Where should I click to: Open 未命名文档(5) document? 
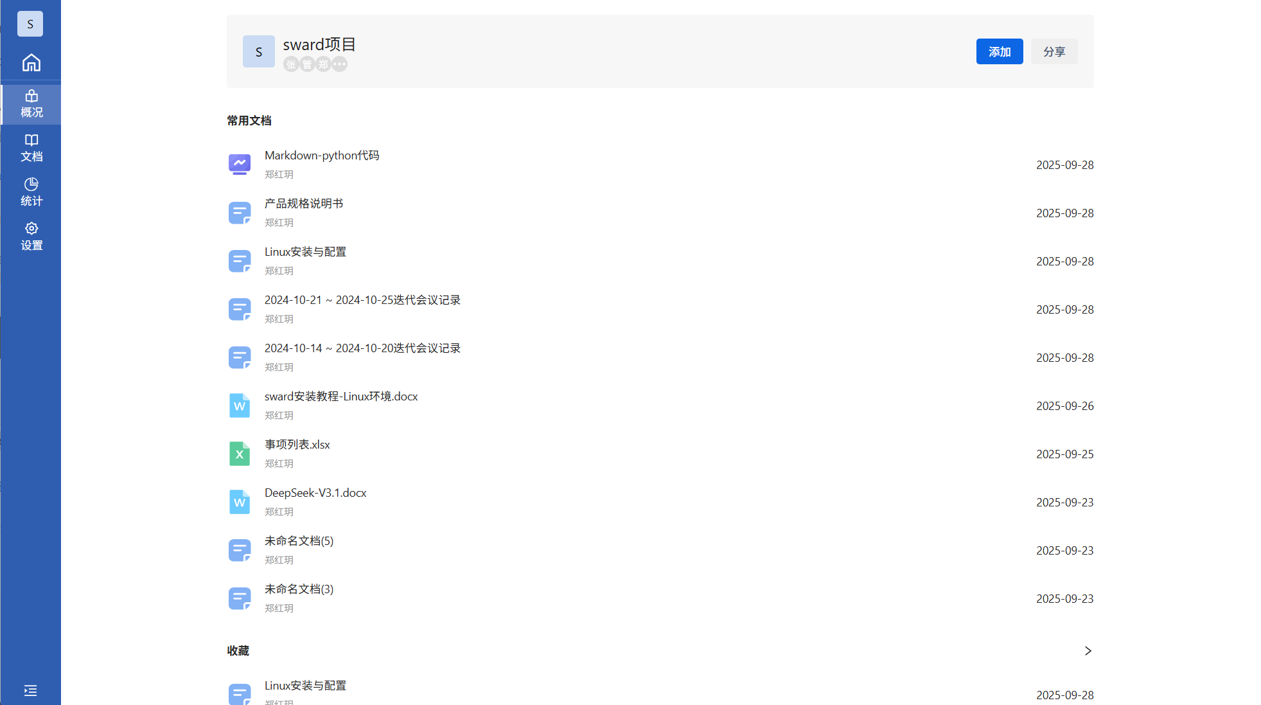[299, 541]
